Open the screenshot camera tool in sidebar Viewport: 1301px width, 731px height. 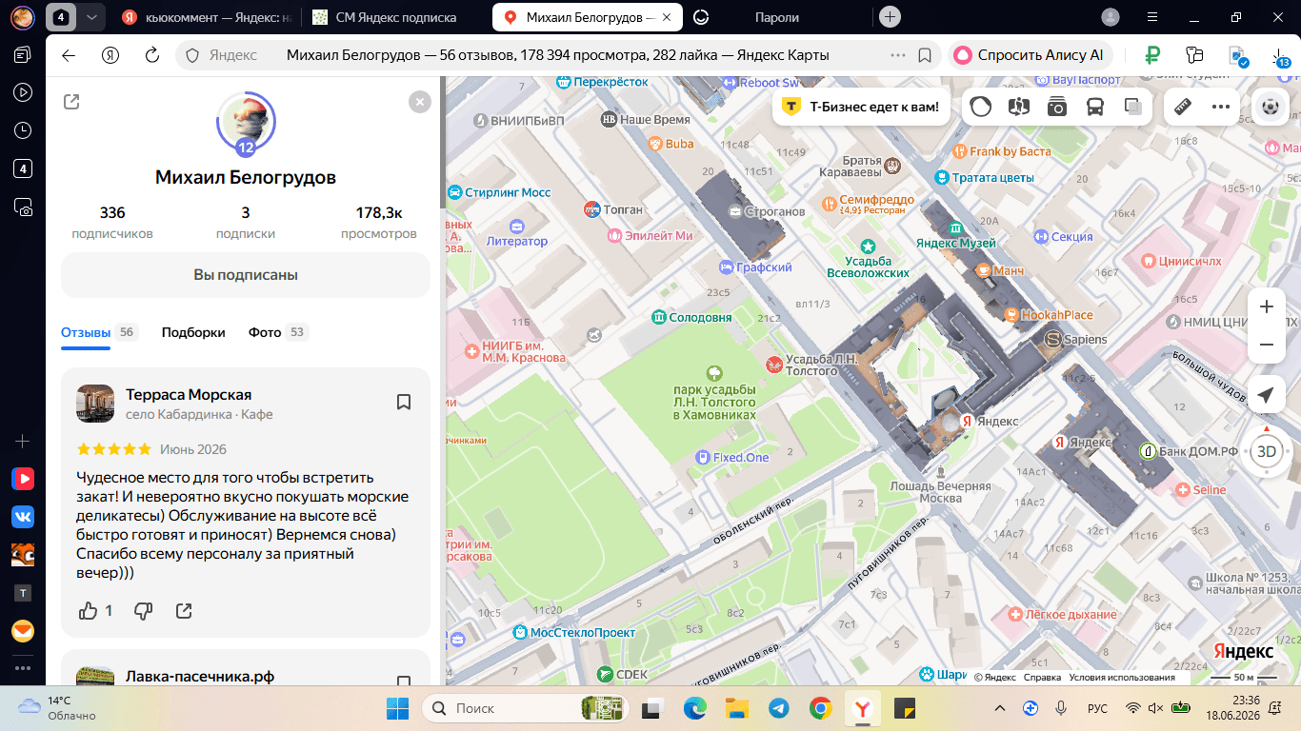click(x=23, y=207)
